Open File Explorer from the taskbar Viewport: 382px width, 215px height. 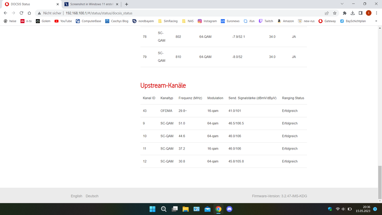point(185,209)
